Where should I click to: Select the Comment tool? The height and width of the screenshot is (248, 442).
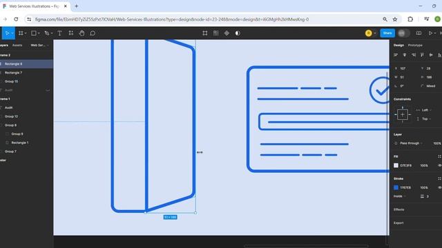(x=93, y=33)
